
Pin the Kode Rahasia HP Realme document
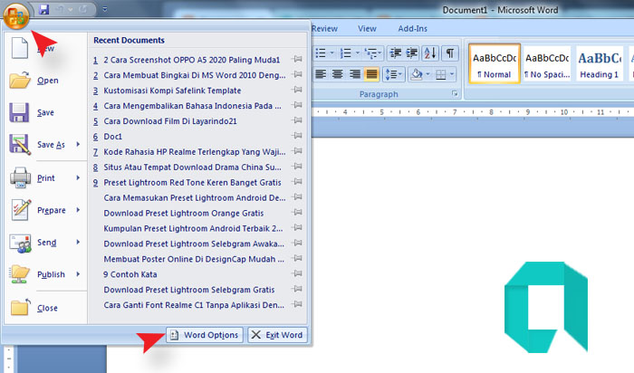tap(297, 151)
